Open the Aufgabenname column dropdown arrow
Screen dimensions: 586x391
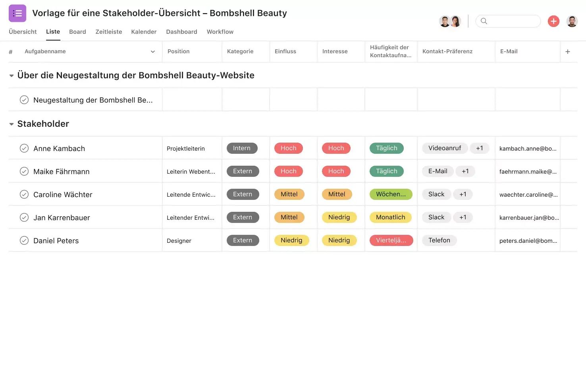click(x=153, y=52)
